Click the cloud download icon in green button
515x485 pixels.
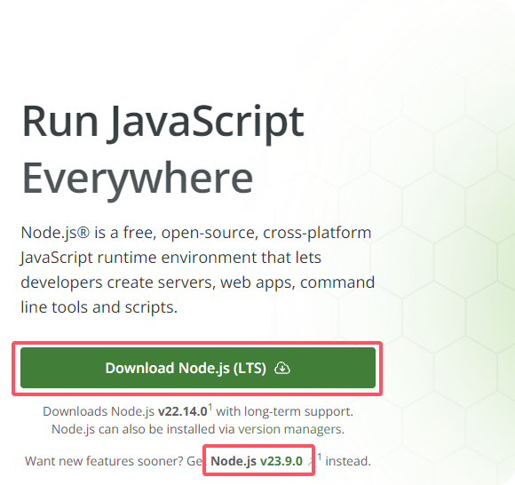tap(282, 368)
